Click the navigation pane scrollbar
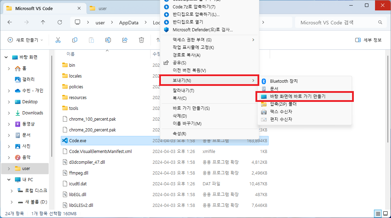 [52, 106]
